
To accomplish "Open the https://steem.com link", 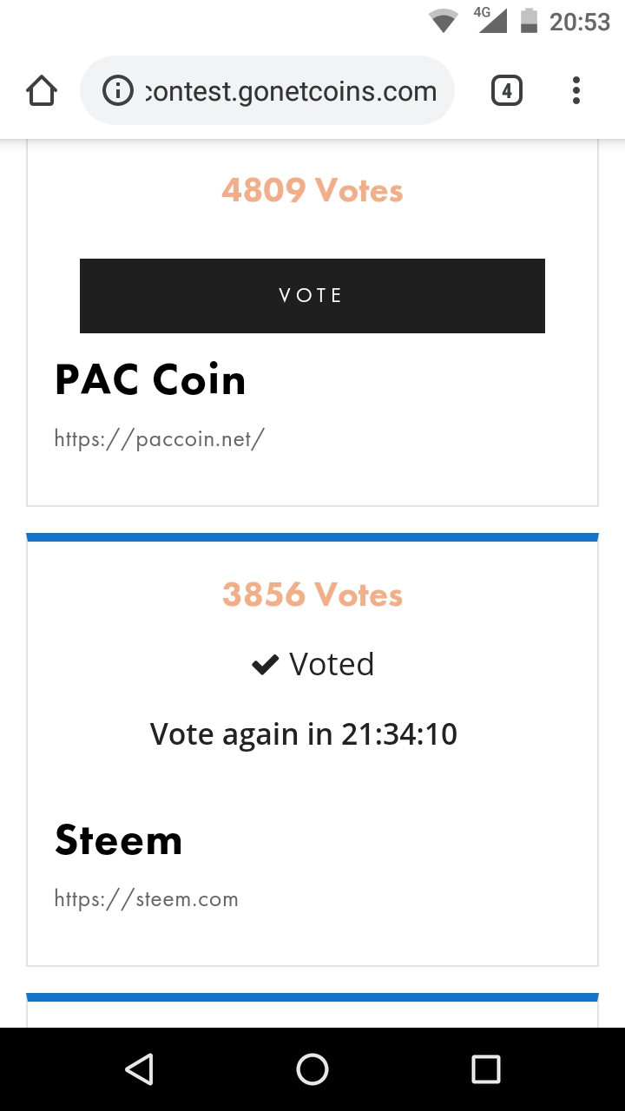I will [146, 898].
